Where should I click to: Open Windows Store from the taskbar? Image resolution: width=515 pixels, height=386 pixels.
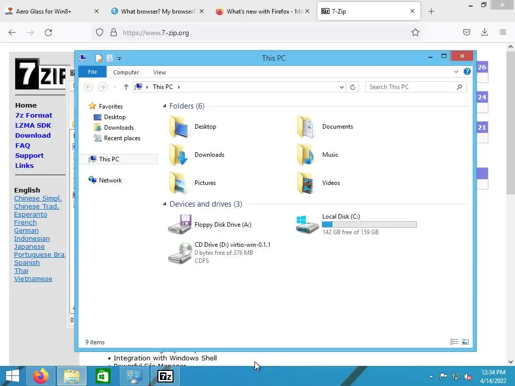[x=103, y=376]
